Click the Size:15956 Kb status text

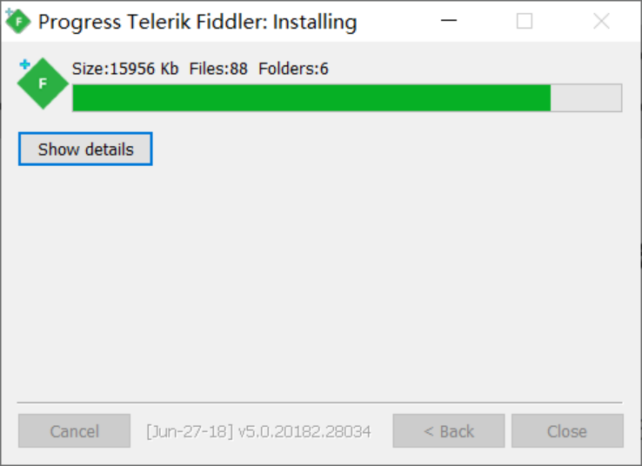coord(125,69)
